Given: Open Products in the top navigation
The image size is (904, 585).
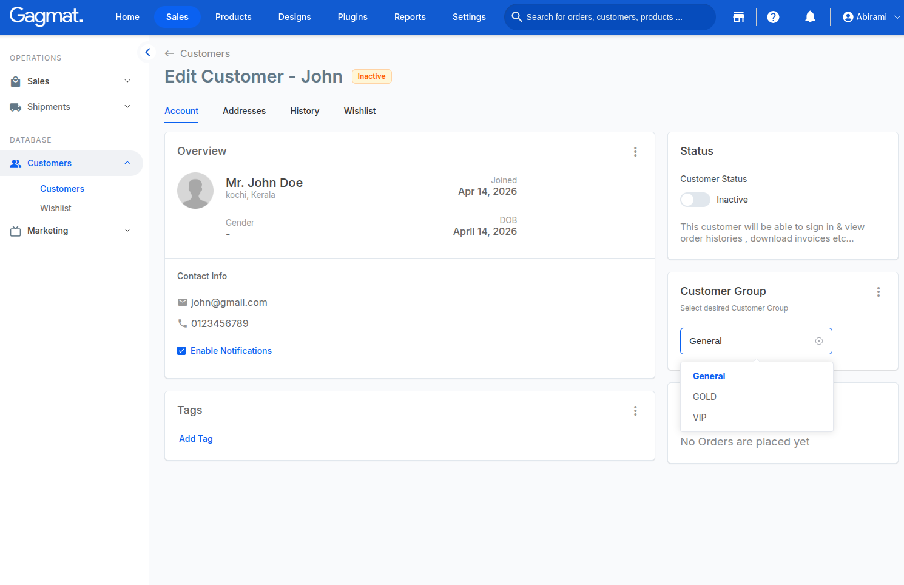Looking at the screenshot, I should click(x=234, y=17).
